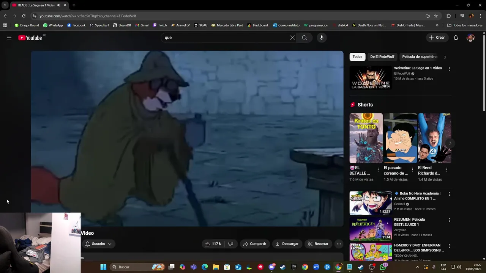486x273 pixels.
Task: Open options menu for Wolverine: La Saga video
Action: (x=449, y=69)
